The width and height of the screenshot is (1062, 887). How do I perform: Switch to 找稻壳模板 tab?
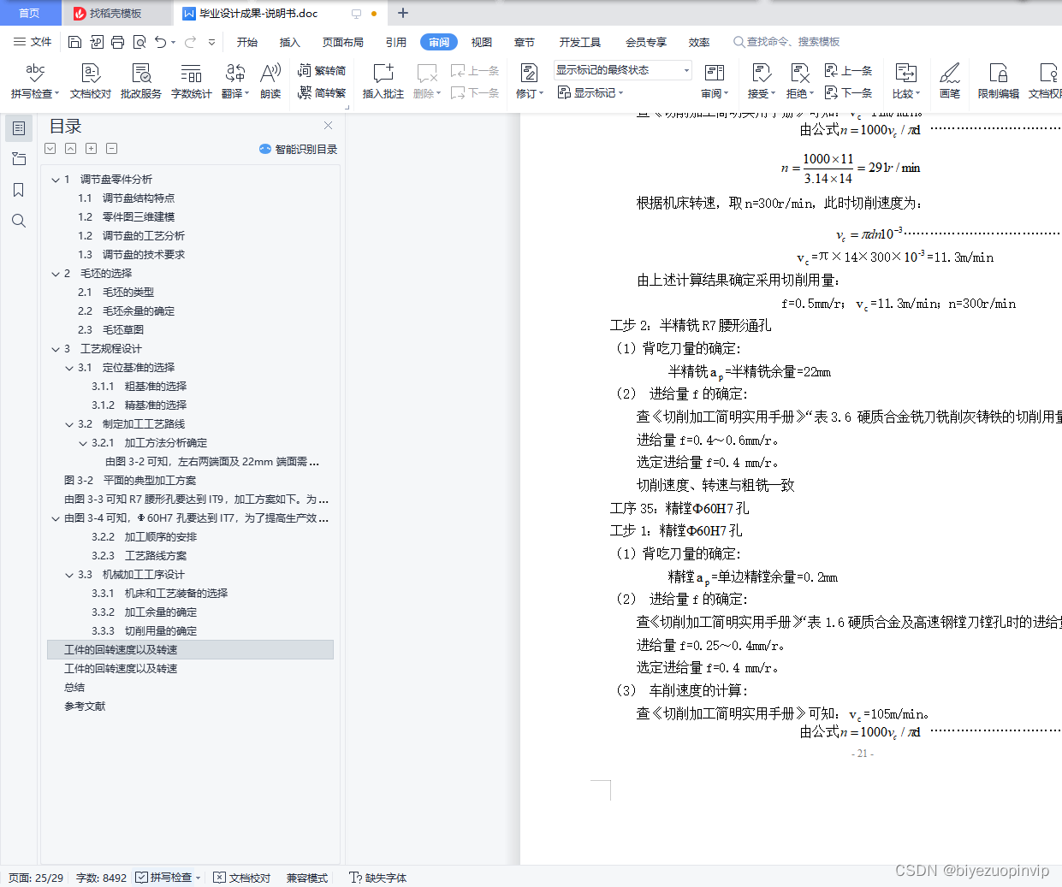[x=116, y=13]
